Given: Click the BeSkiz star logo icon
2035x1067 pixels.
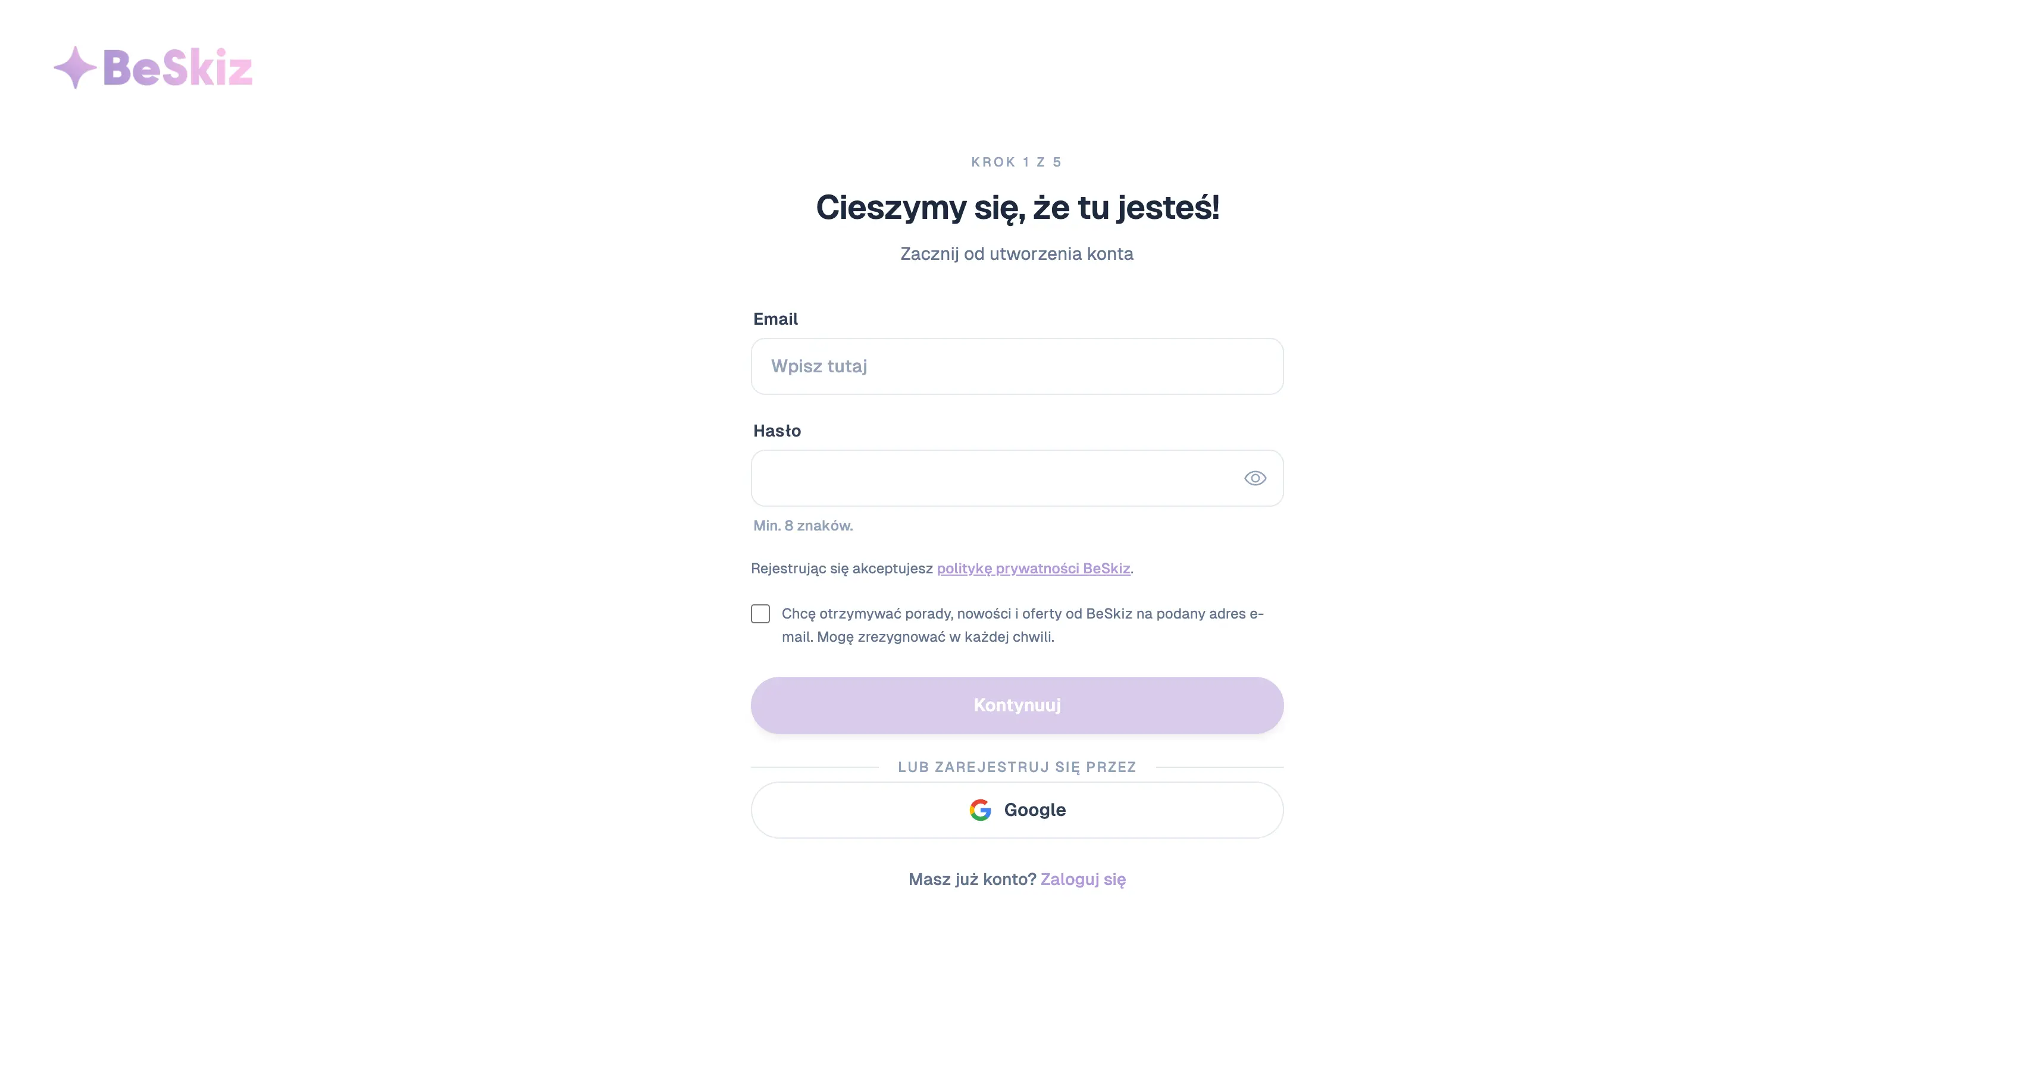Looking at the screenshot, I should tap(75, 68).
